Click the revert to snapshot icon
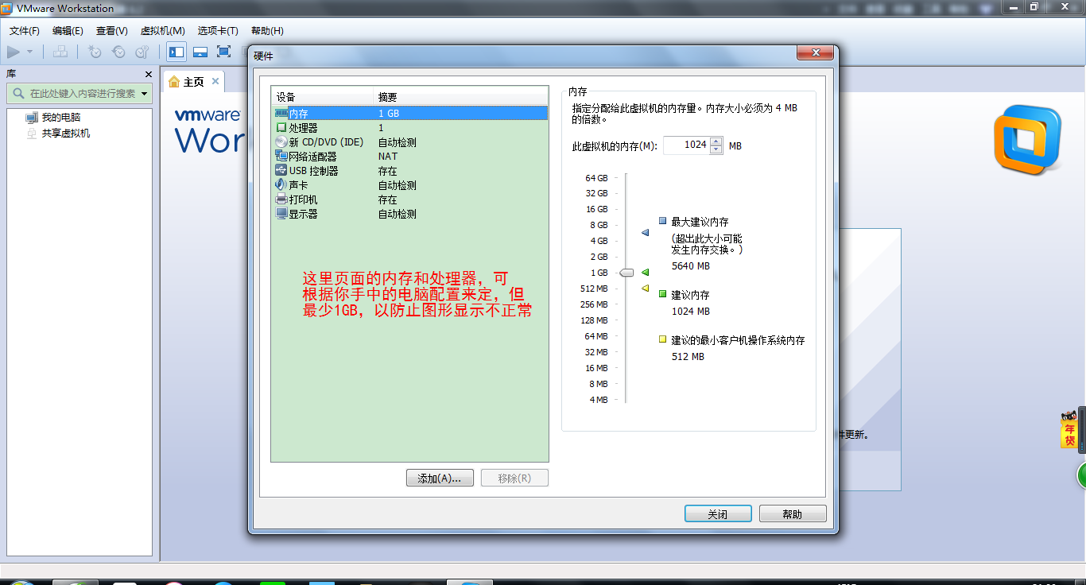Screen dimensions: 1086x585 [118, 52]
